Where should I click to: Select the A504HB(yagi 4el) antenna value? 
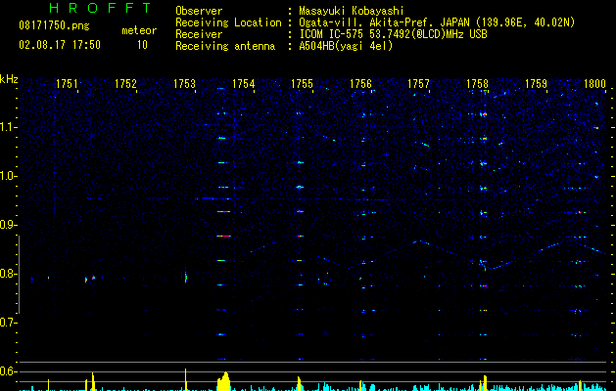click(x=346, y=46)
